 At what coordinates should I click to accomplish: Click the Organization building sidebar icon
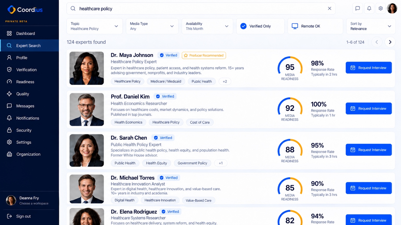pyautogui.click(x=9, y=154)
